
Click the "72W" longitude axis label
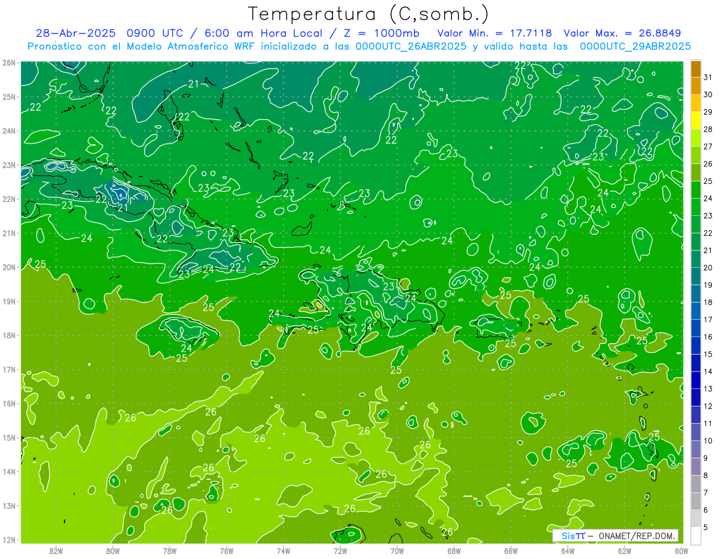pyautogui.click(x=340, y=551)
